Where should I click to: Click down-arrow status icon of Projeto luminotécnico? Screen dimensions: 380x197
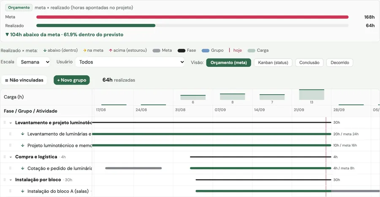[22, 145]
